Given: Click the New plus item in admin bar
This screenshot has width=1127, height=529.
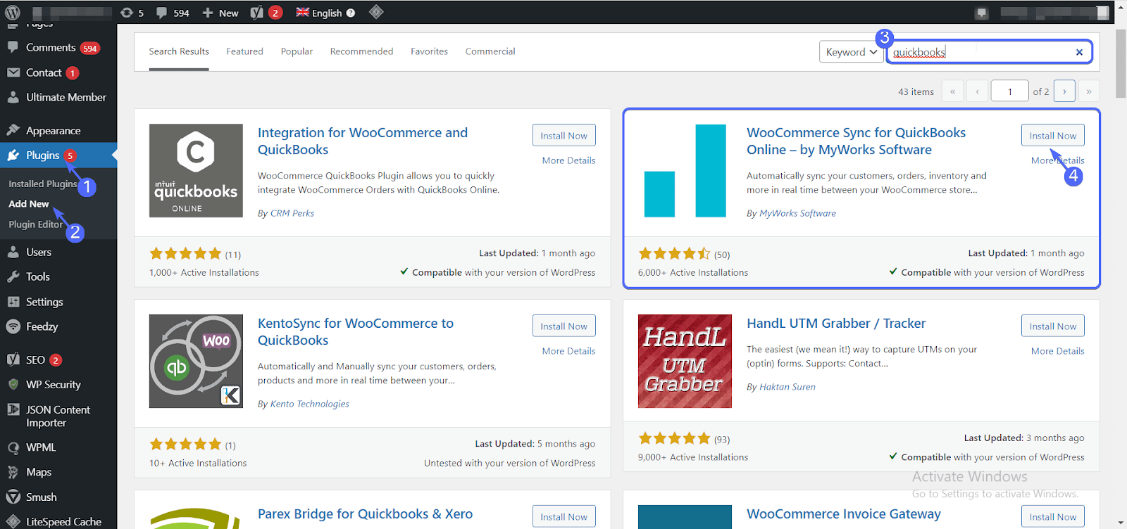Looking at the screenshot, I should (x=220, y=13).
